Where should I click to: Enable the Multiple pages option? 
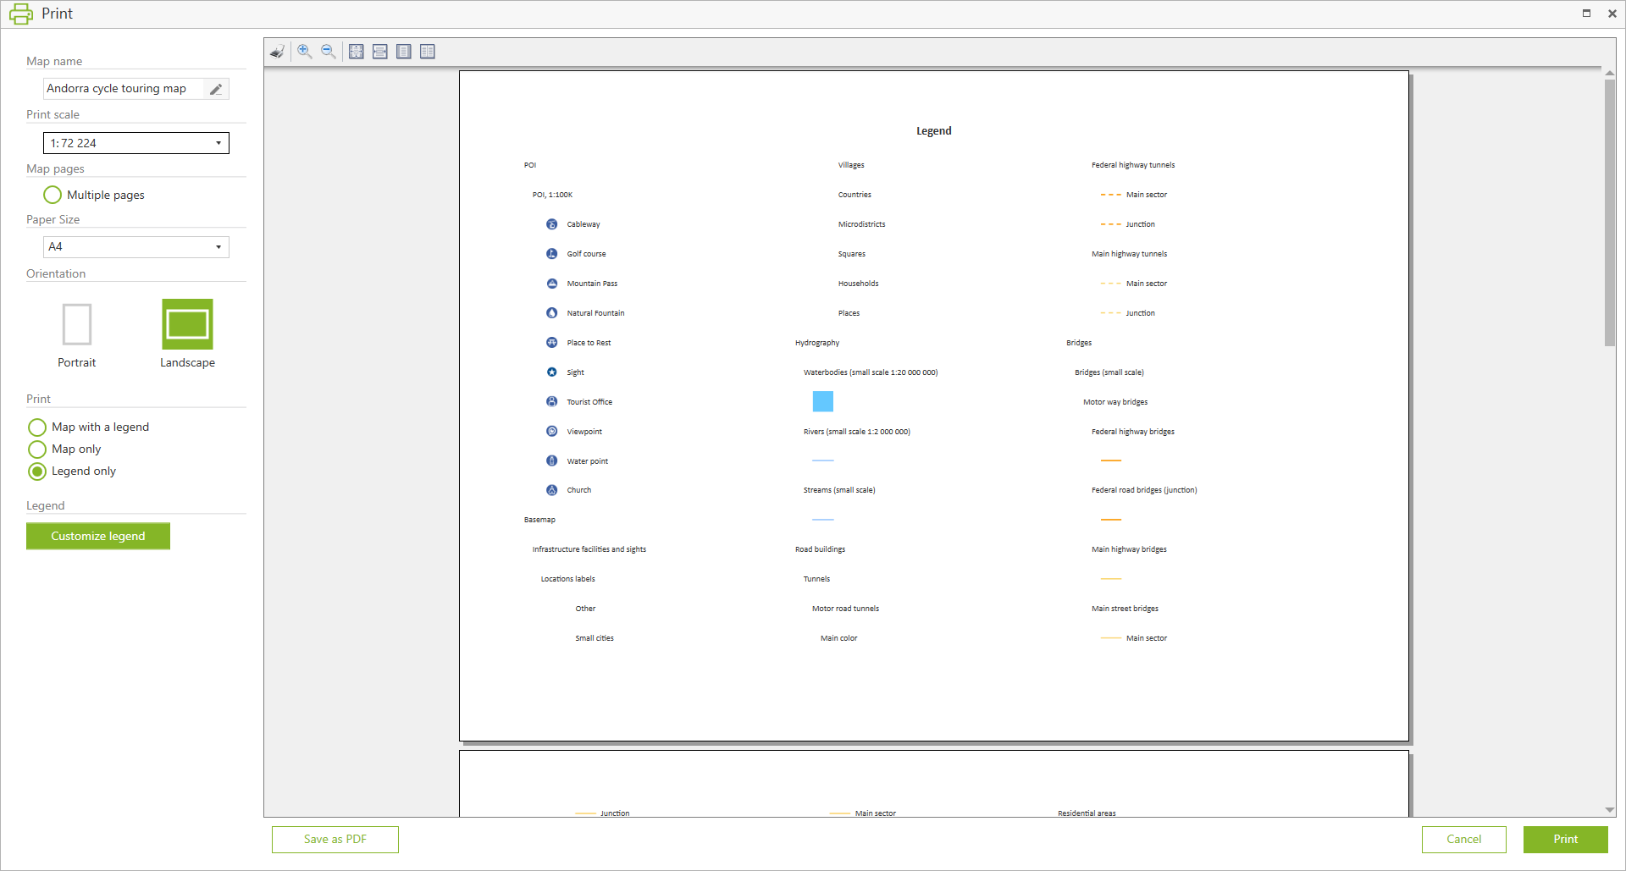(x=53, y=195)
